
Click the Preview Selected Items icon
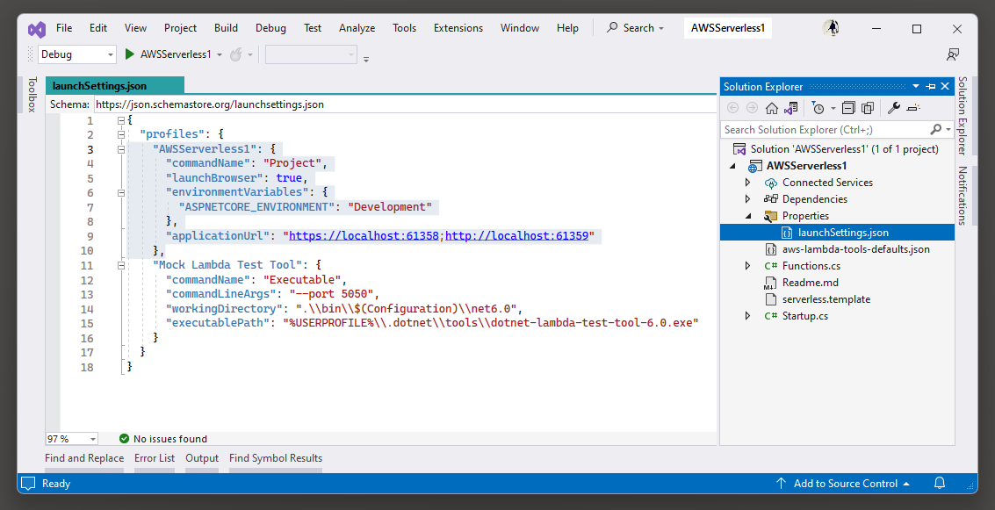coord(914,108)
